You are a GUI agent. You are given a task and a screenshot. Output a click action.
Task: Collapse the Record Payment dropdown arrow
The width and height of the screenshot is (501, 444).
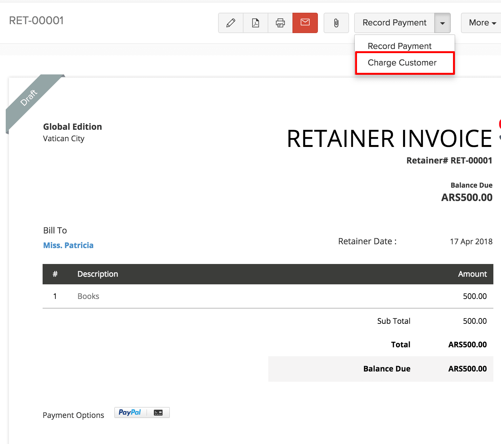(442, 23)
